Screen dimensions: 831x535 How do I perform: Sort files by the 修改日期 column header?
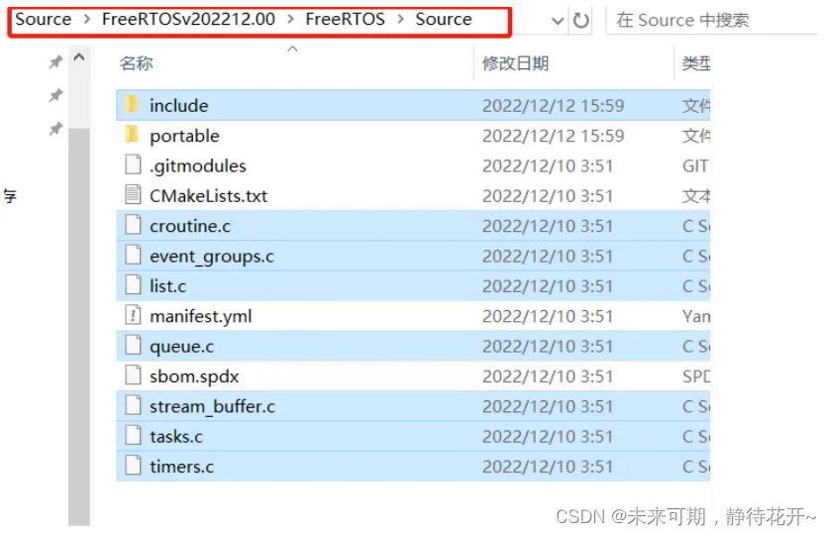click(x=515, y=63)
